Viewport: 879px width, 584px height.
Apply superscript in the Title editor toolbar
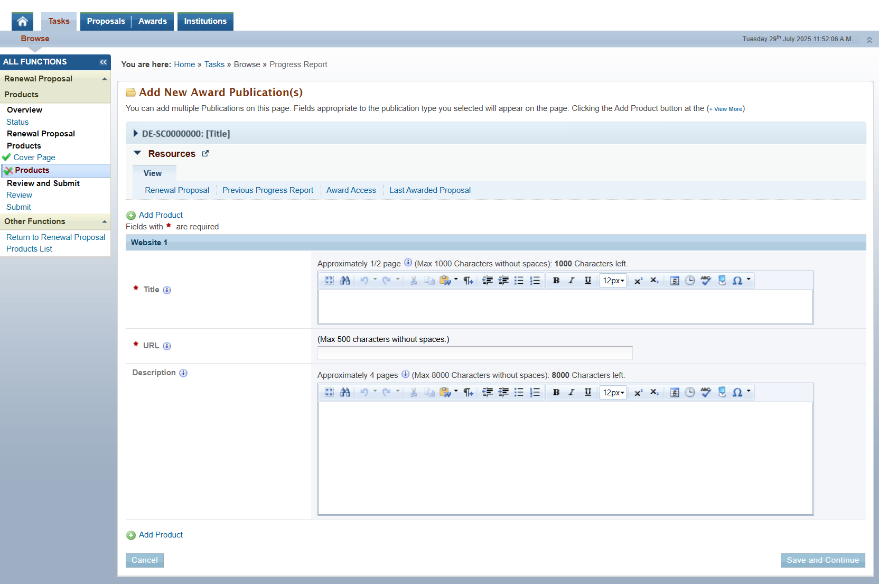pyautogui.click(x=638, y=281)
